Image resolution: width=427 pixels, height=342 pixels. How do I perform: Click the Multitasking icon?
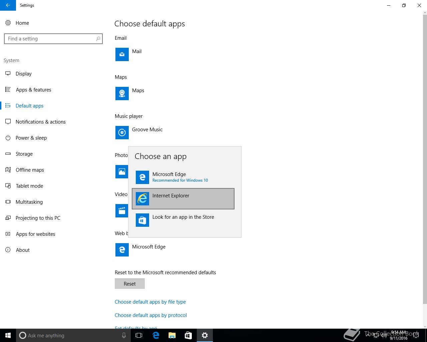pyautogui.click(x=8, y=202)
